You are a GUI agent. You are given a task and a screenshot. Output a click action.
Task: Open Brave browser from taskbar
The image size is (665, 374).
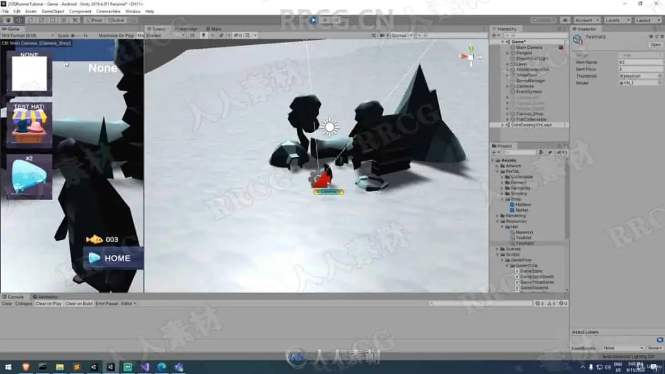pyautogui.click(x=25, y=367)
